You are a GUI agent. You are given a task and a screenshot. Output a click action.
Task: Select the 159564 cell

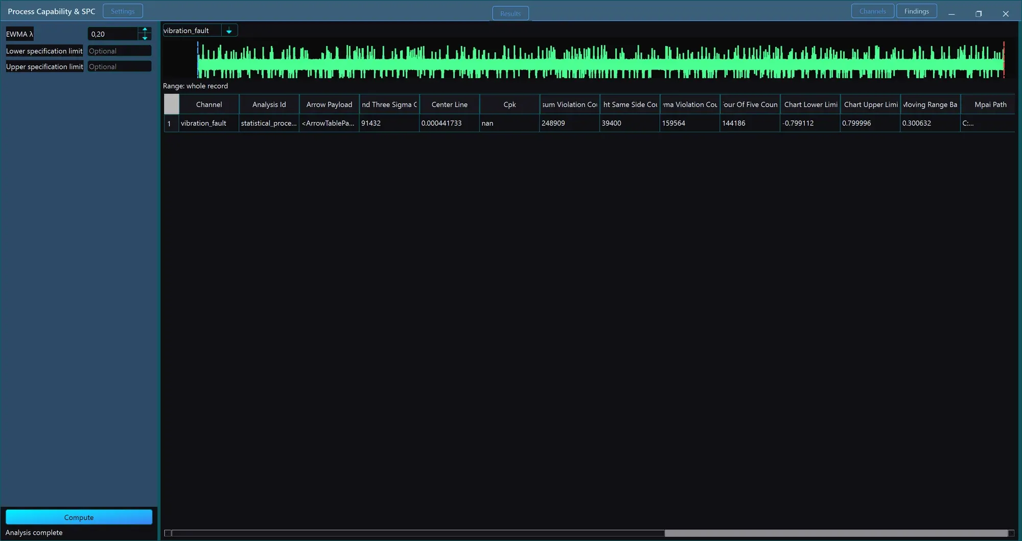point(690,123)
